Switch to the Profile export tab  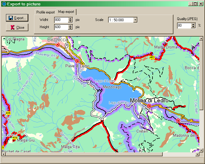pyautogui.click(x=46, y=12)
